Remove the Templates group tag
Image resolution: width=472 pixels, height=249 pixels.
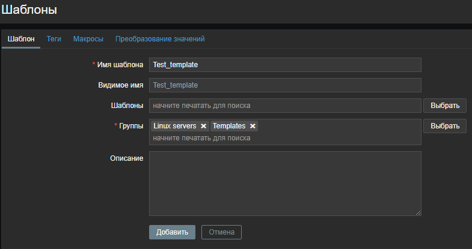[x=253, y=126]
